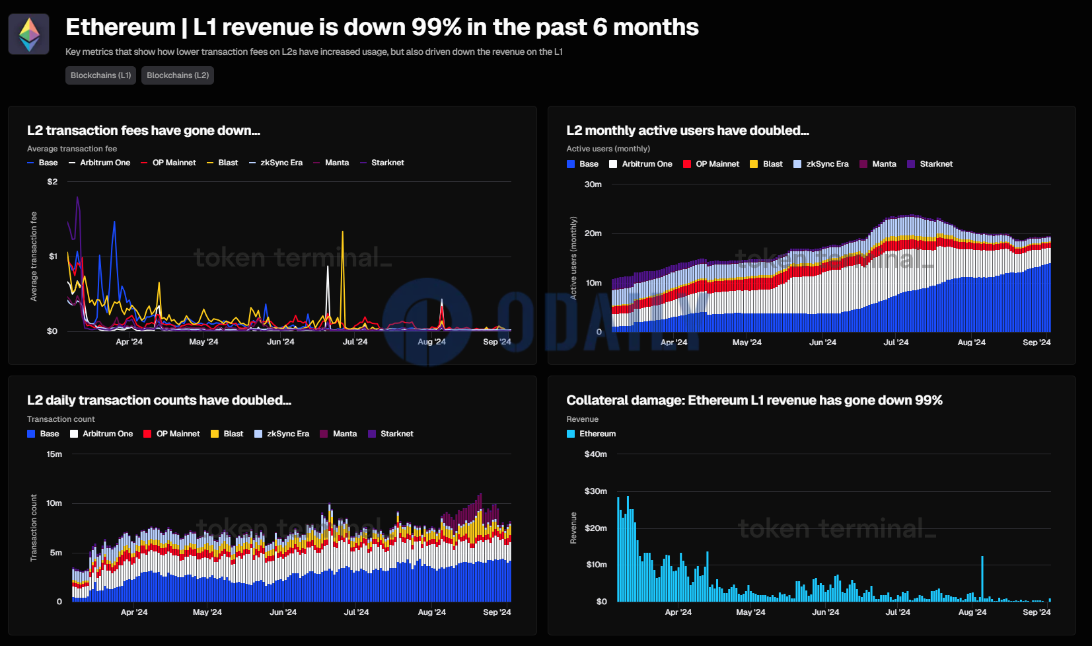Toggle Base in the transaction count legend
Image resolution: width=1092 pixels, height=646 pixels.
43,434
